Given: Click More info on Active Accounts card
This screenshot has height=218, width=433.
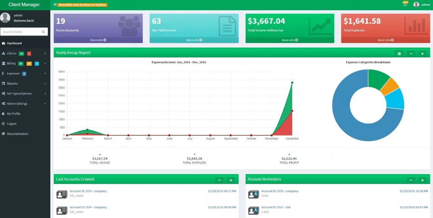Looking at the screenshot, I should 98,40.
